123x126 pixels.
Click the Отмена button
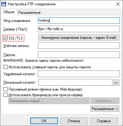[74, 121]
